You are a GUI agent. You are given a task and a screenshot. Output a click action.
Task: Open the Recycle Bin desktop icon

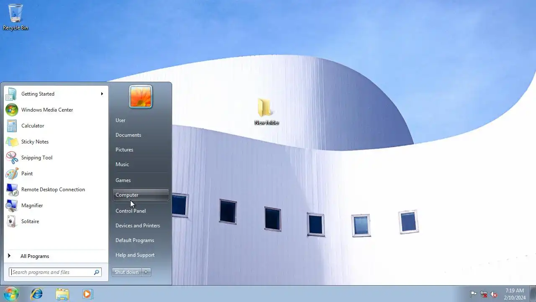pyautogui.click(x=15, y=17)
